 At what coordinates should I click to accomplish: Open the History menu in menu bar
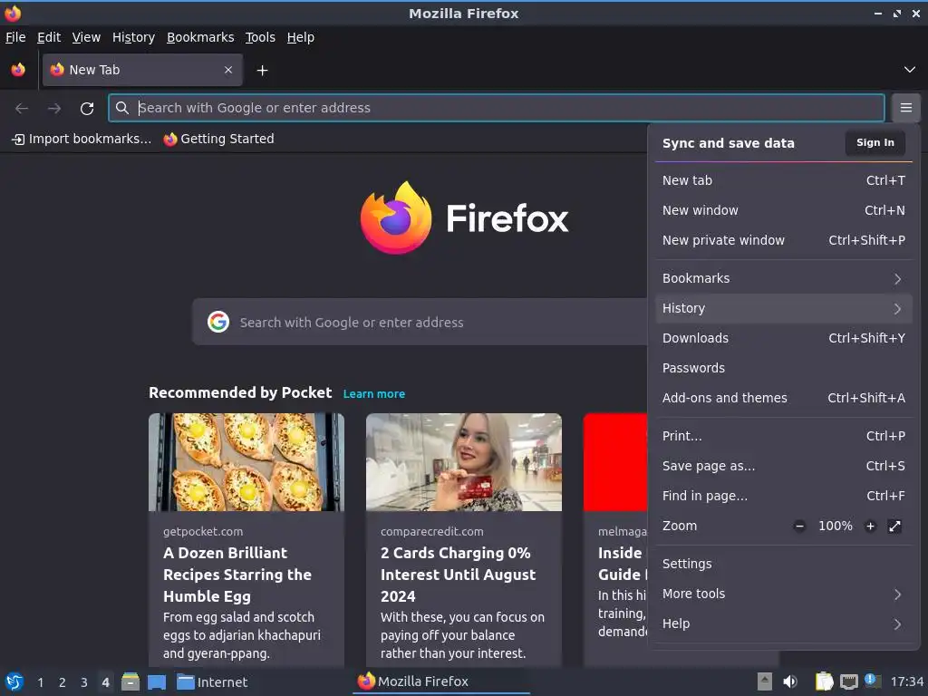point(134,37)
